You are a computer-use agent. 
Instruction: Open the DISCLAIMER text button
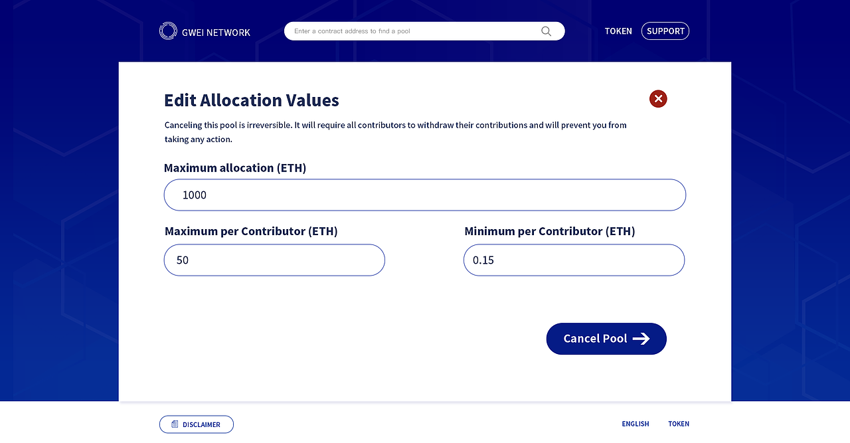(201, 424)
